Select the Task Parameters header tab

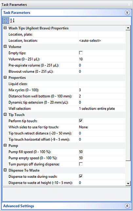point(17,13)
